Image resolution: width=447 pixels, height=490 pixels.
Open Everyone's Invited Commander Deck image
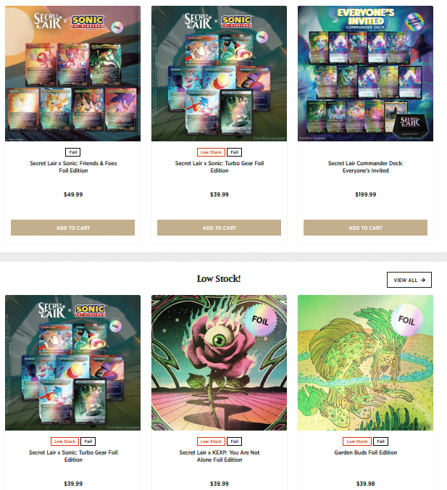(x=365, y=73)
